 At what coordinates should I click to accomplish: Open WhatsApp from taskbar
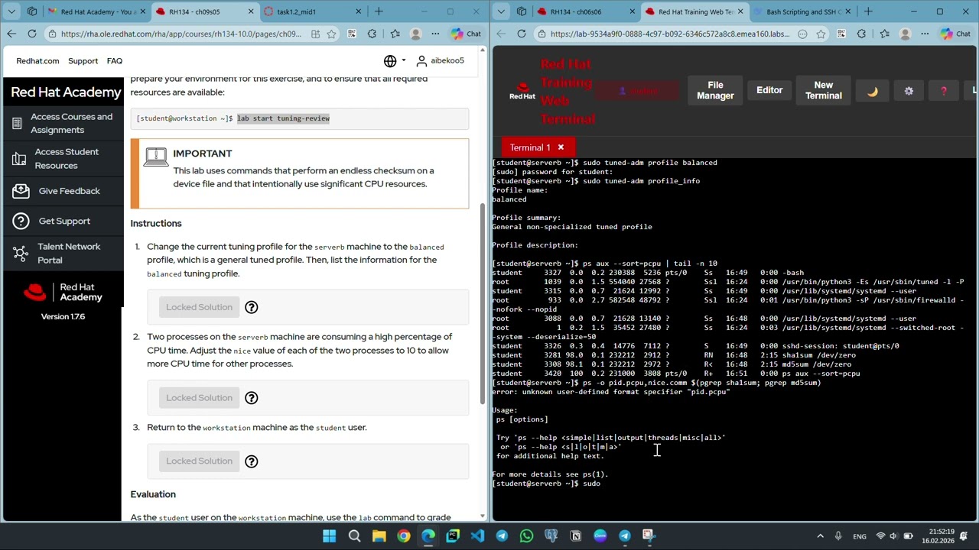click(x=526, y=536)
